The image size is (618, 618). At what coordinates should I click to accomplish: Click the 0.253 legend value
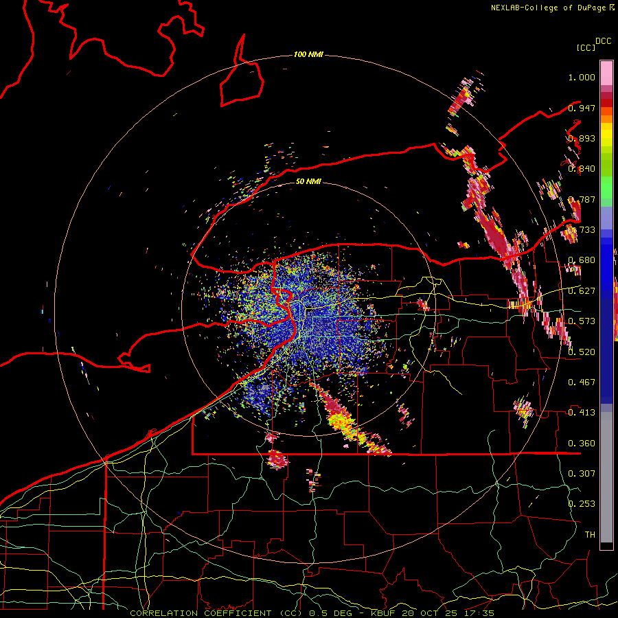pyautogui.click(x=582, y=504)
